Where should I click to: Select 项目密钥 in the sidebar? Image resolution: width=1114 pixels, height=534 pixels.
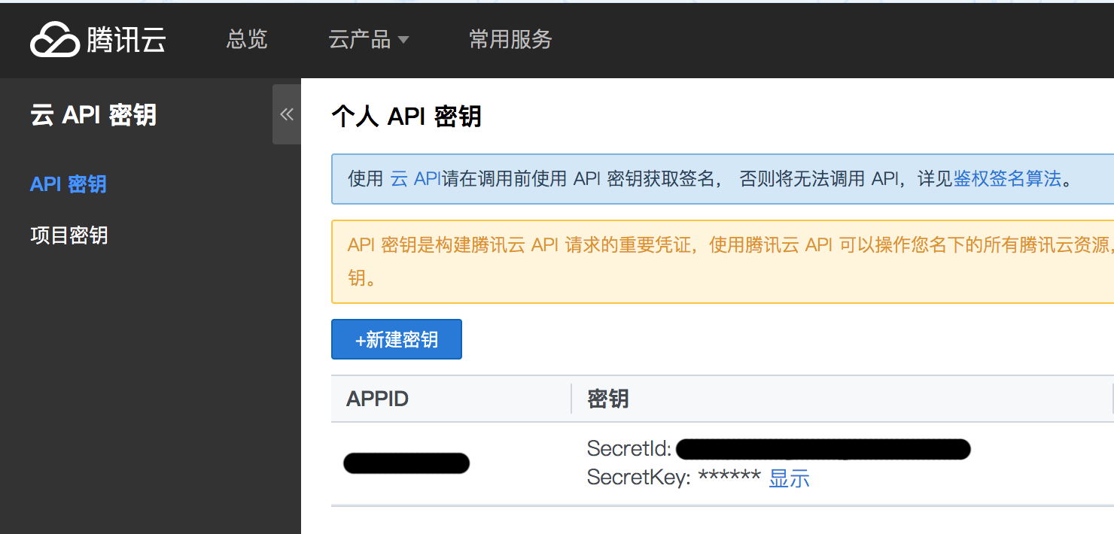click(x=69, y=235)
